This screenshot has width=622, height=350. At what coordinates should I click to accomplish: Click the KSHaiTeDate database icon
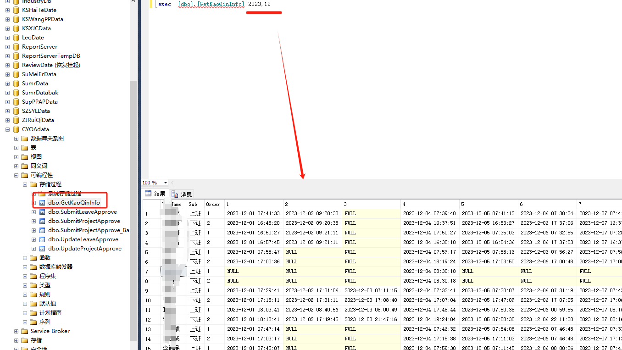click(16, 10)
